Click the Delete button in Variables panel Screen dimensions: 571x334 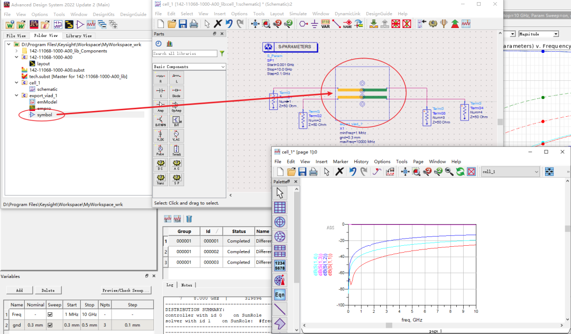48,290
